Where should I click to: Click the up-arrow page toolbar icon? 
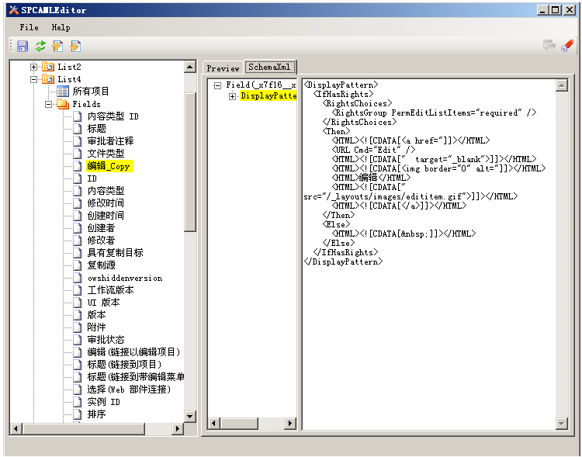(57, 46)
